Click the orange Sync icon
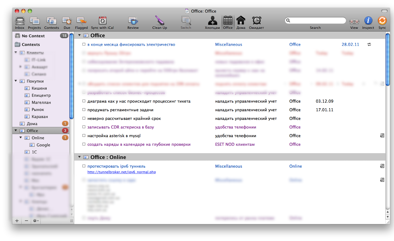Image resolution: width=394 pixels, height=241 pixels. (x=382, y=21)
